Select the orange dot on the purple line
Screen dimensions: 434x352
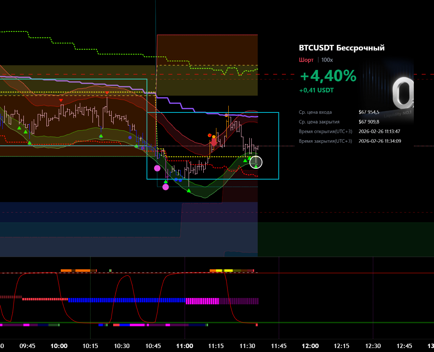pos(226,115)
